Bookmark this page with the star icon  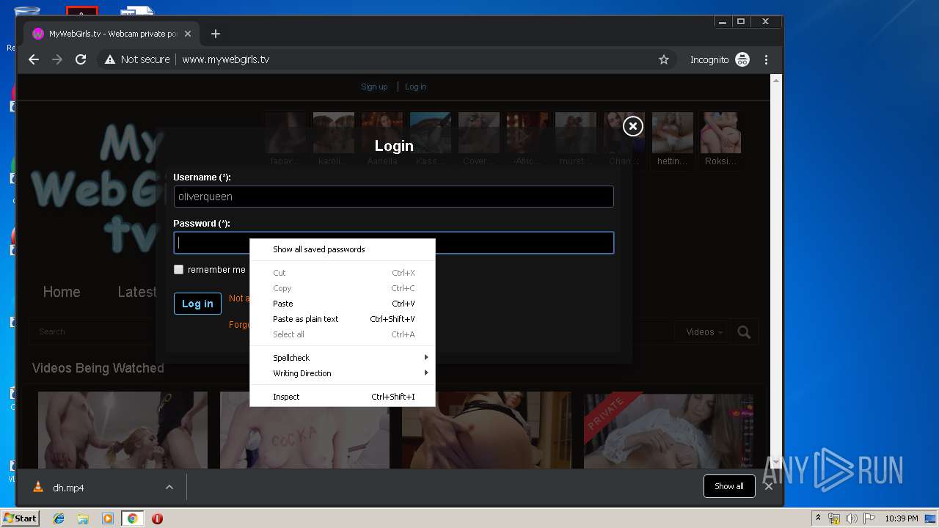tap(664, 59)
